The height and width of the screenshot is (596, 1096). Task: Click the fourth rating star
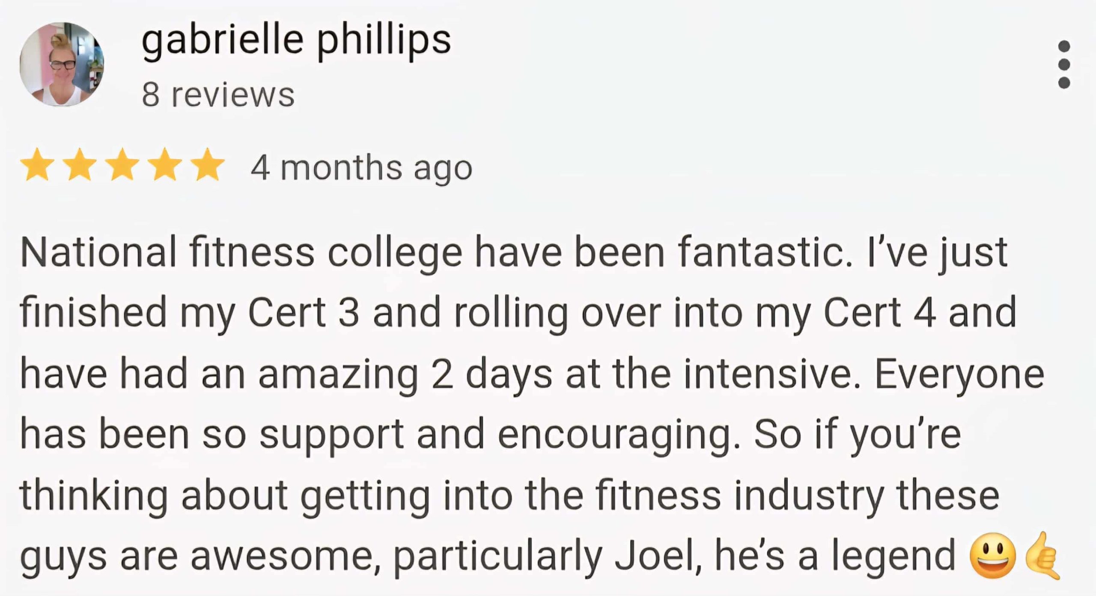(x=165, y=165)
